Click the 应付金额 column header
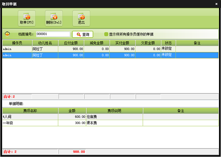Image resolution: width=221 pixels, height=157 pixels. pos(71,43)
